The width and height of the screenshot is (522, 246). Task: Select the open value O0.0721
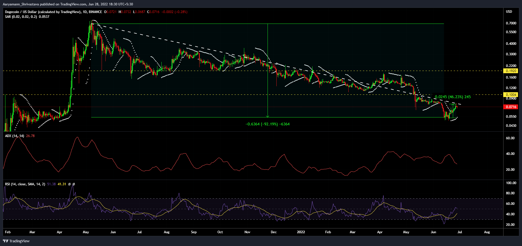110,12
